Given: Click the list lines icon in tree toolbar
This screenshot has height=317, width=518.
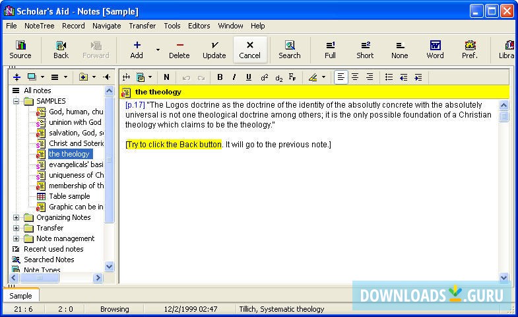Looking at the screenshot, I should point(55,77).
